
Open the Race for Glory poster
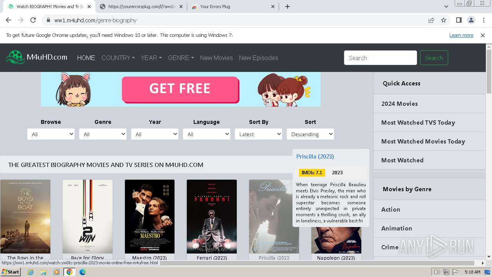(x=88, y=217)
